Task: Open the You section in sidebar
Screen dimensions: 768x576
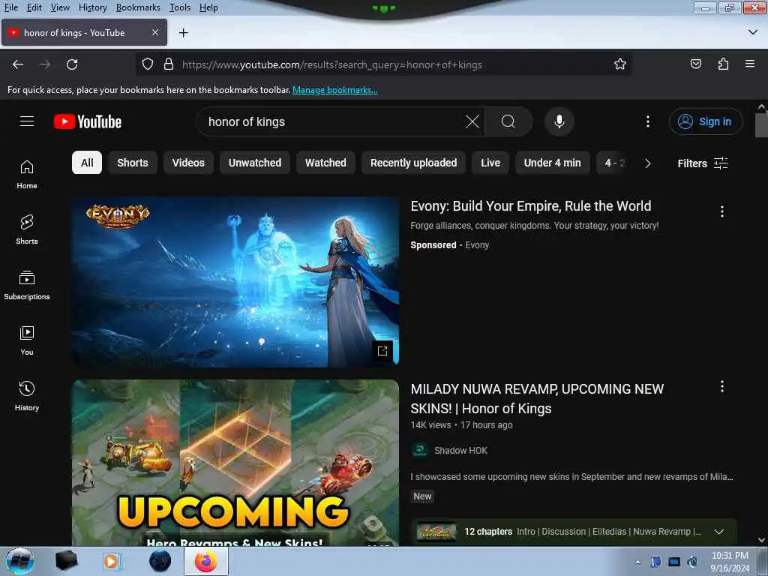Action: pos(27,340)
